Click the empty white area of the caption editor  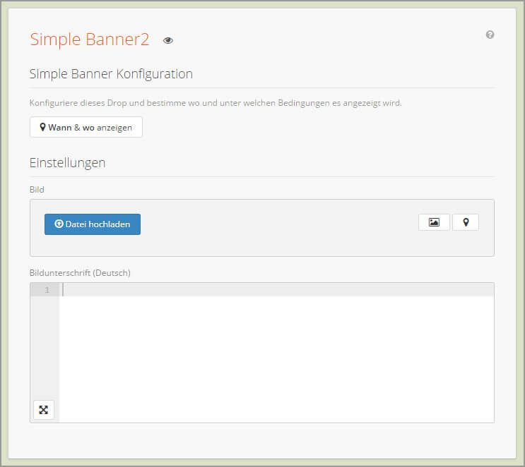276,360
